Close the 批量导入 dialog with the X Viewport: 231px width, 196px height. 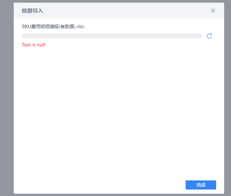[213, 11]
